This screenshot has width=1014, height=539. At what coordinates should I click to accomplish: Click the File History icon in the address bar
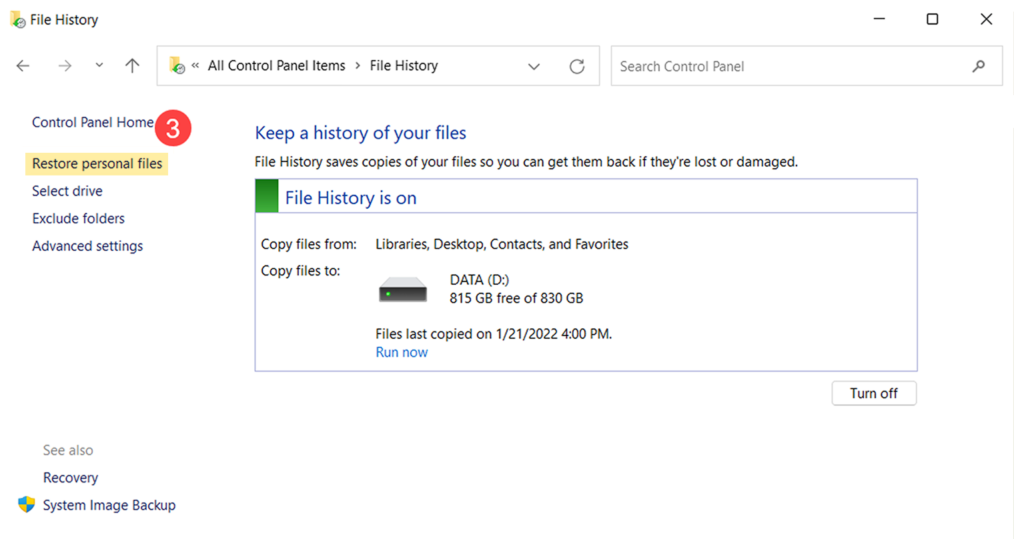pyautogui.click(x=177, y=65)
